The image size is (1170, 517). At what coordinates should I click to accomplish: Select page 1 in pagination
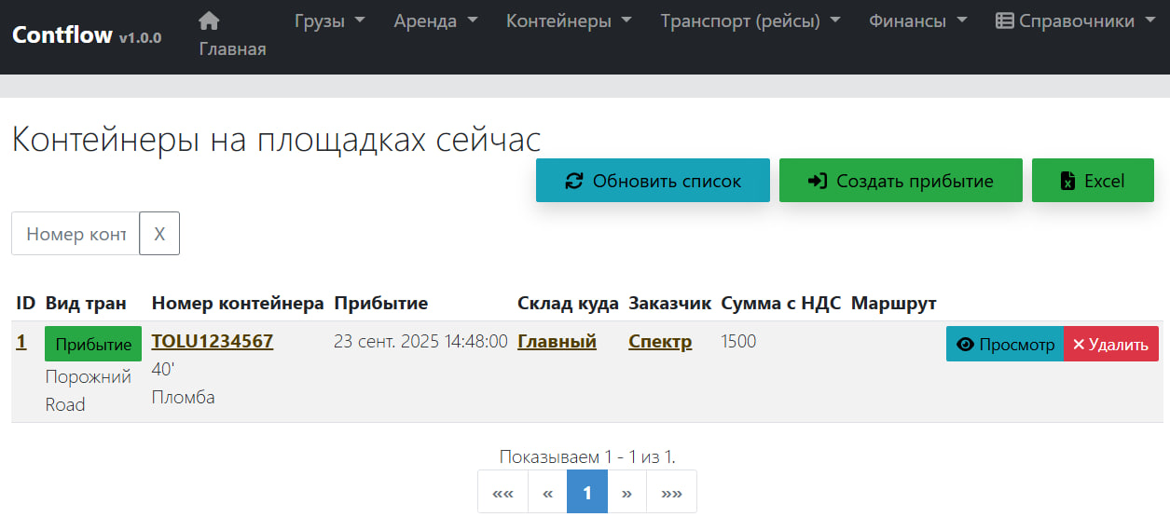coord(587,493)
